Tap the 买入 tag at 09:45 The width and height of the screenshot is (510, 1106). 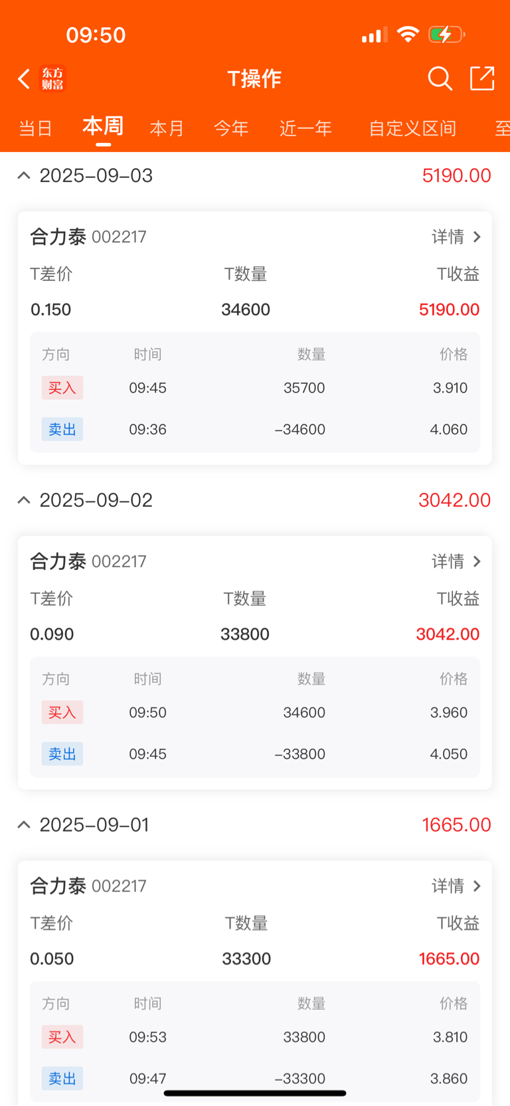[62, 388]
